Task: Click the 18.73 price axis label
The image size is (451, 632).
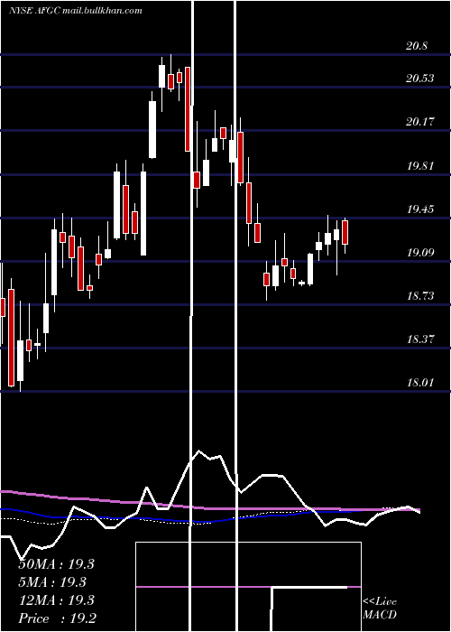Action: click(420, 296)
